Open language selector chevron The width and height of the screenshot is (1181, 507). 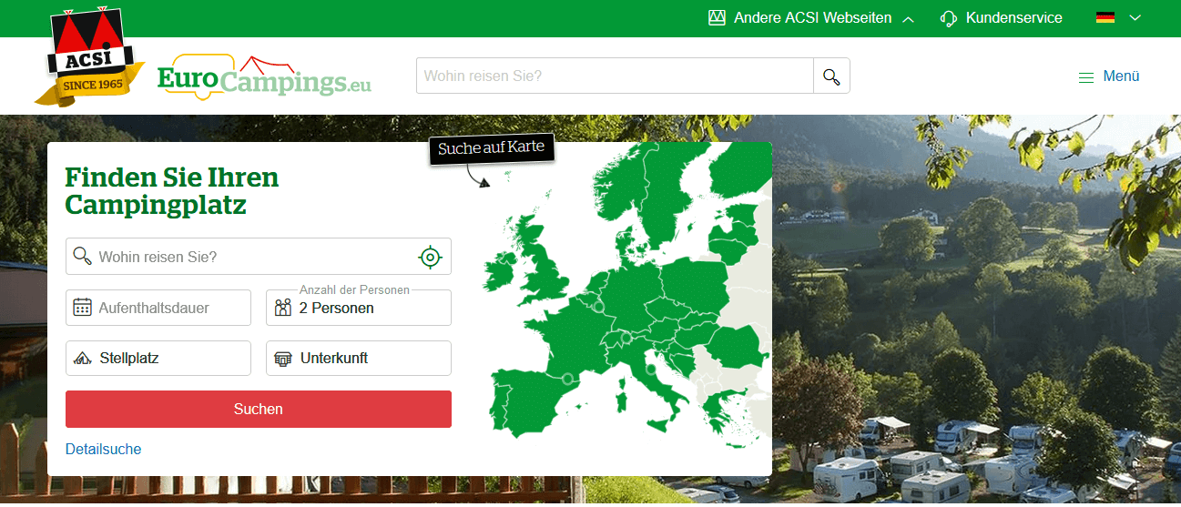(x=1135, y=18)
